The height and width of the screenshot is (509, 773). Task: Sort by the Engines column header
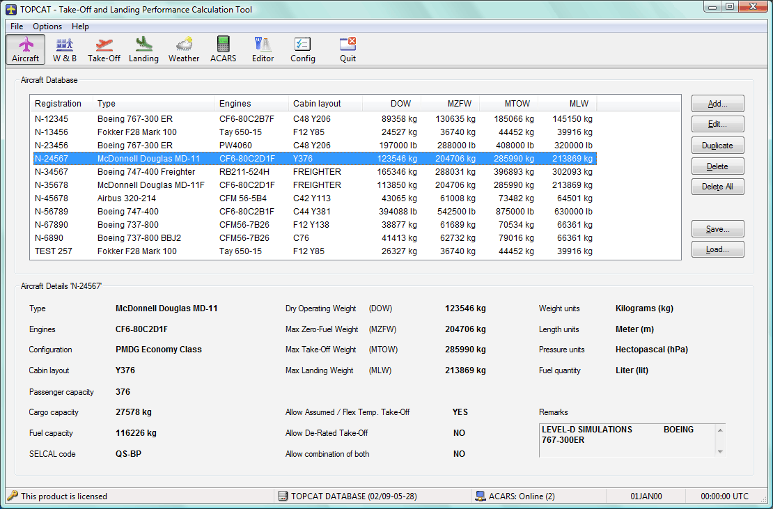click(251, 104)
